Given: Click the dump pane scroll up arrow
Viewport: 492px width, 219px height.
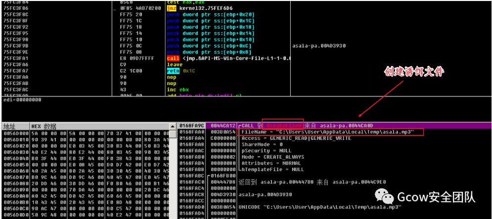Looking at the screenshot, I should click(x=172, y=126).
